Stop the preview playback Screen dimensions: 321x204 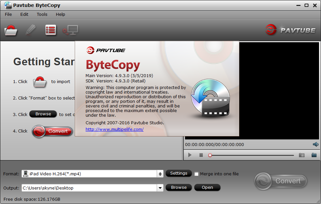coord(201,155)
